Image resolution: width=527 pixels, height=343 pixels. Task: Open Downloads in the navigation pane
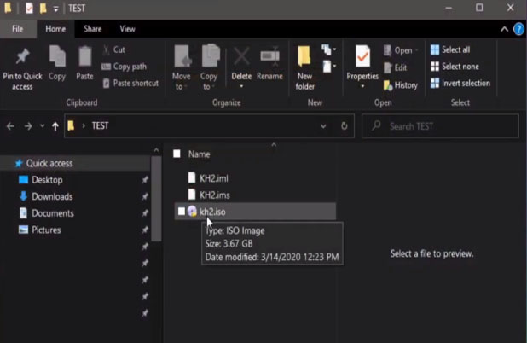click(x=52, y=197)
